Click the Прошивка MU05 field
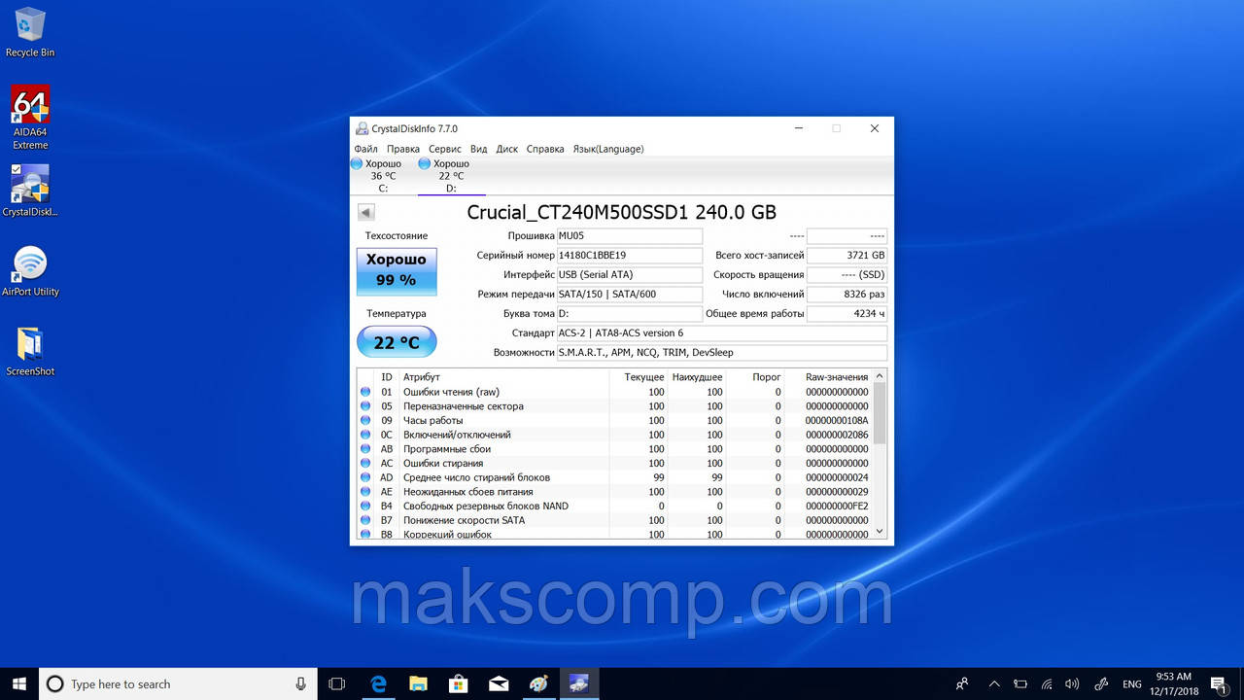This screenshot has width=1244, height=700. pyautogui.click(x=629, y=236)
